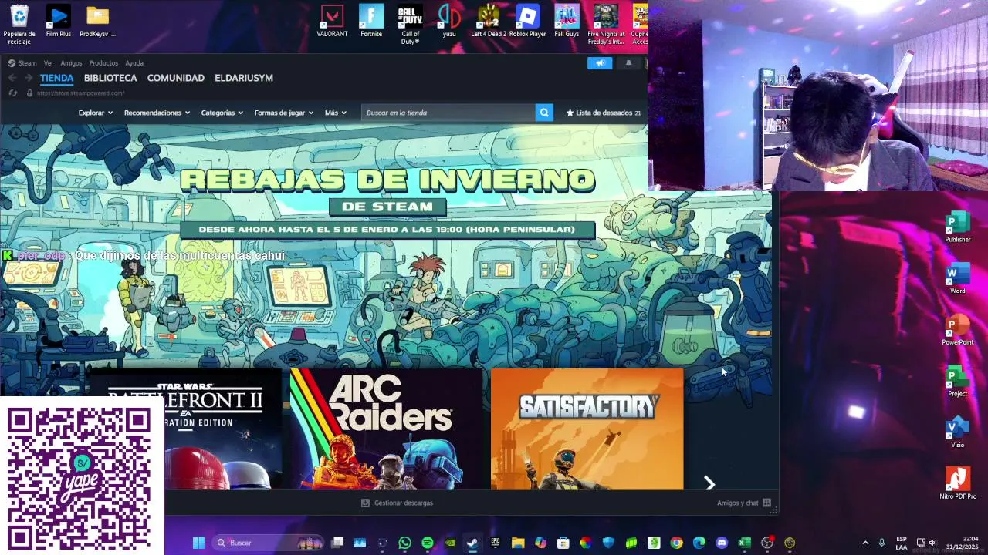Click the Buscar en la tienda field
The height and width of the screenshot is (555, 988).
448,113
